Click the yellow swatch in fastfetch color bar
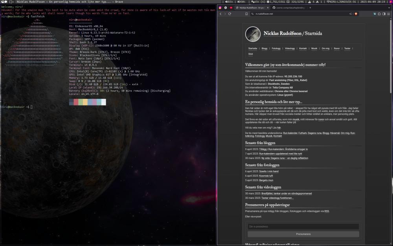The width and height of the screenshot is (393, 246). coord(85,102)
